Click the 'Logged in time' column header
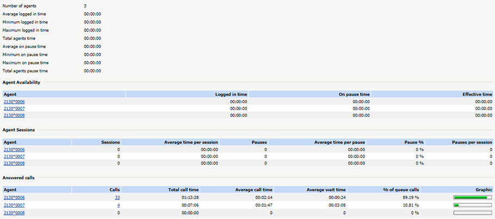 pos(234,95)
